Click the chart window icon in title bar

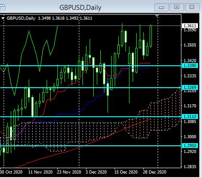click(2, 7)
